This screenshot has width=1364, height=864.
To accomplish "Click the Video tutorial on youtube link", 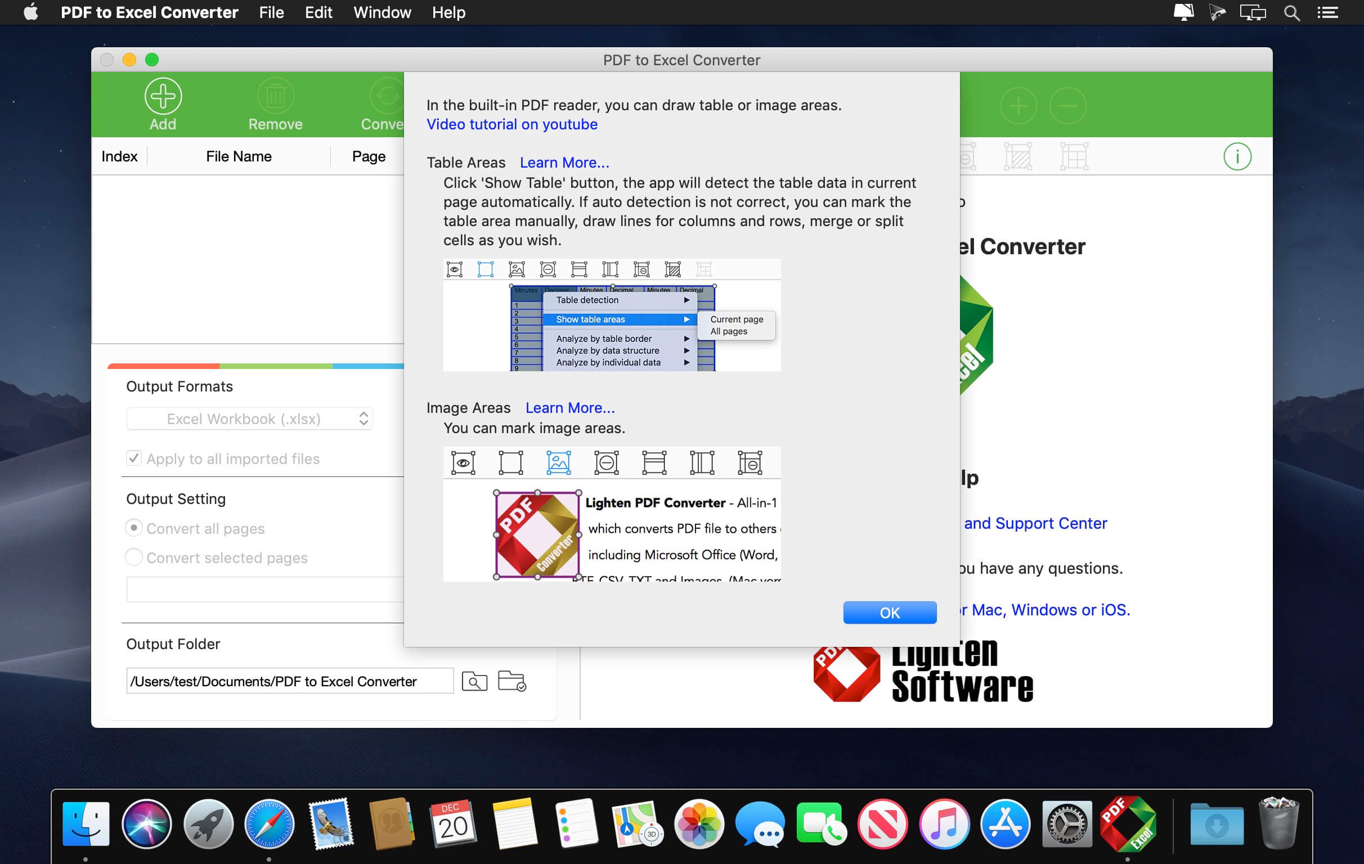I will coord(511,123).
